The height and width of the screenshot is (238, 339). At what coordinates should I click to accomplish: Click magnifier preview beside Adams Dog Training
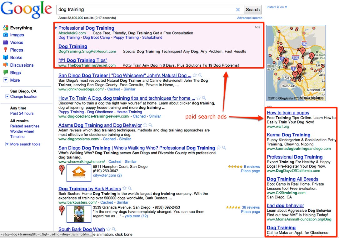click(x=151, y=125)
